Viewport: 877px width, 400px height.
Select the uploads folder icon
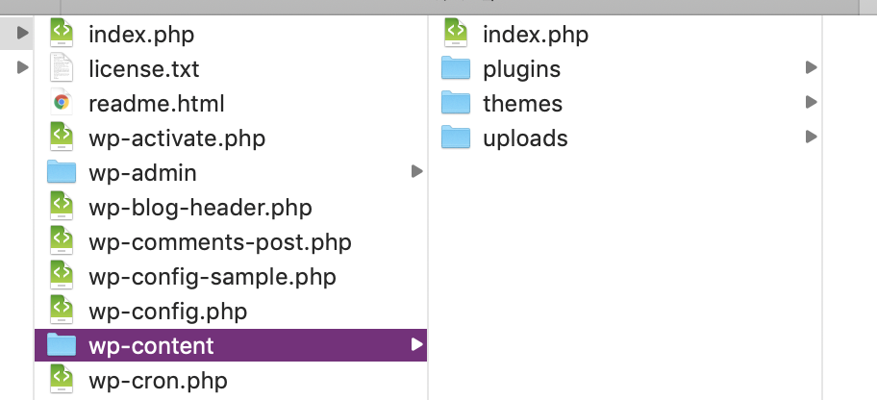(x=456, y=137)
